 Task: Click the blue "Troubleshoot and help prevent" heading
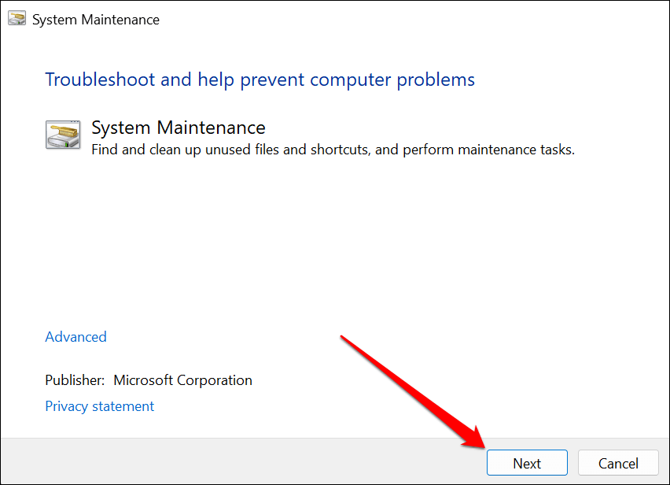(x=260, y=80)
